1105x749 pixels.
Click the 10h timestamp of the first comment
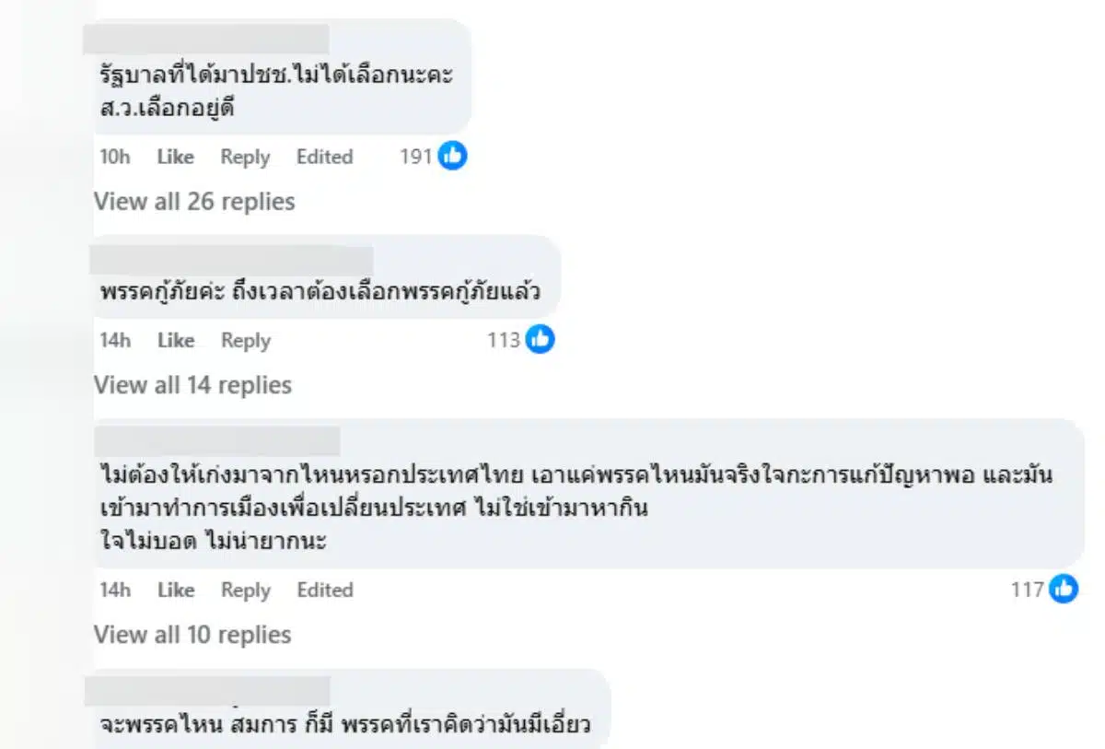[x=115, y=157]
